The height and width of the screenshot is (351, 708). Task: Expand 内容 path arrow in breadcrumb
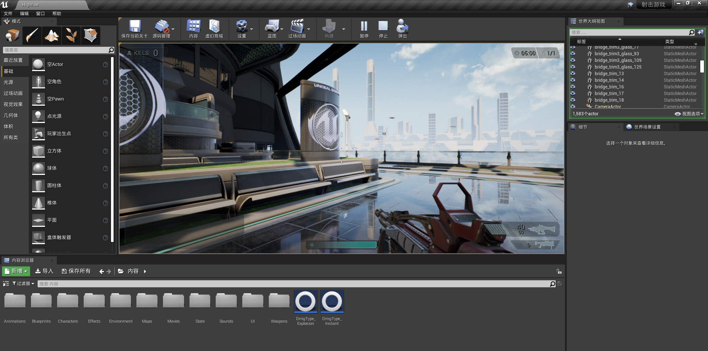145,271
